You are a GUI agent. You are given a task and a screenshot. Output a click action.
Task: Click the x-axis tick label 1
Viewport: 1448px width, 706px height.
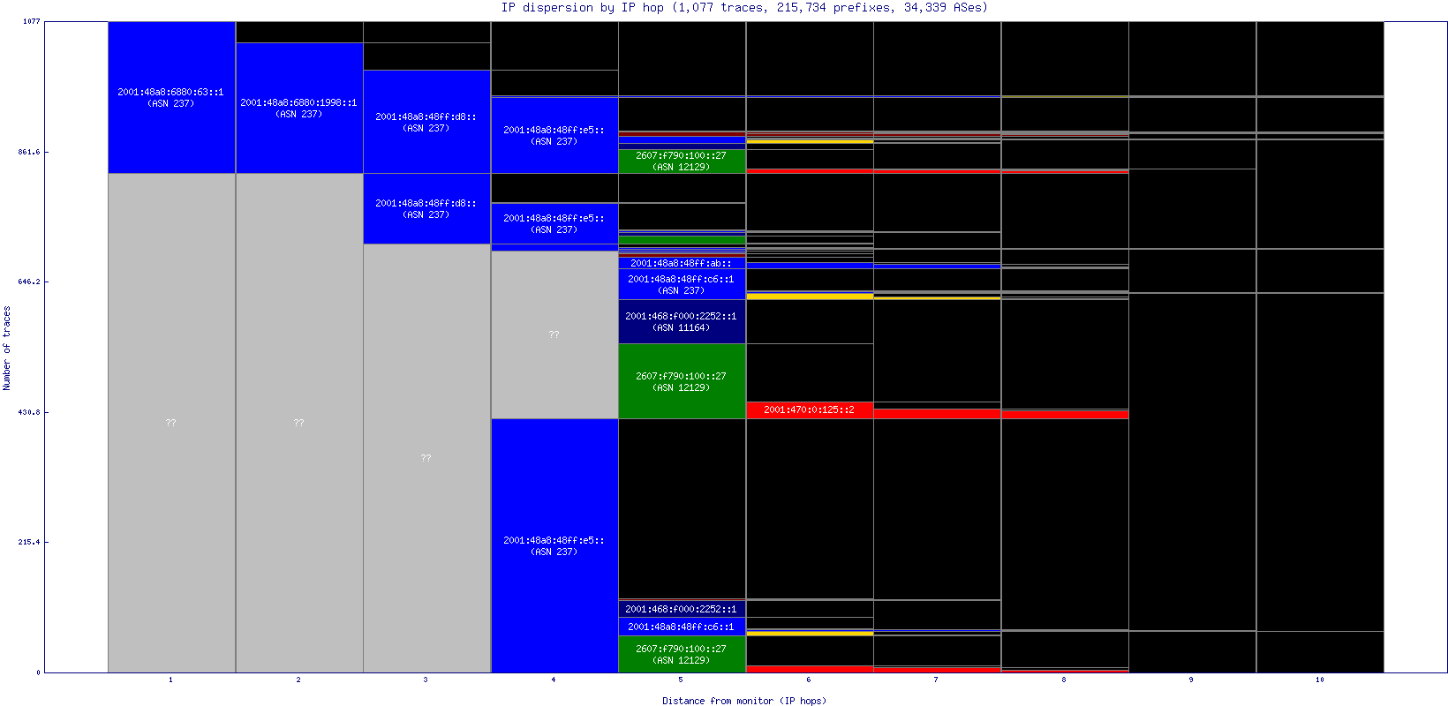[x=171, y=680]
